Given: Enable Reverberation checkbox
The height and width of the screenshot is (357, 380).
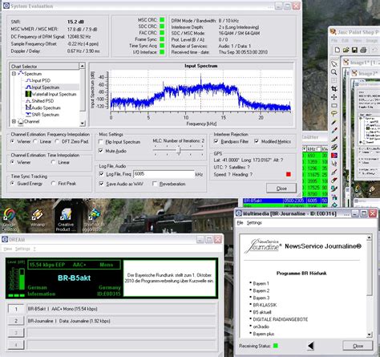Looking at the screenshot, I should [155, 184].
